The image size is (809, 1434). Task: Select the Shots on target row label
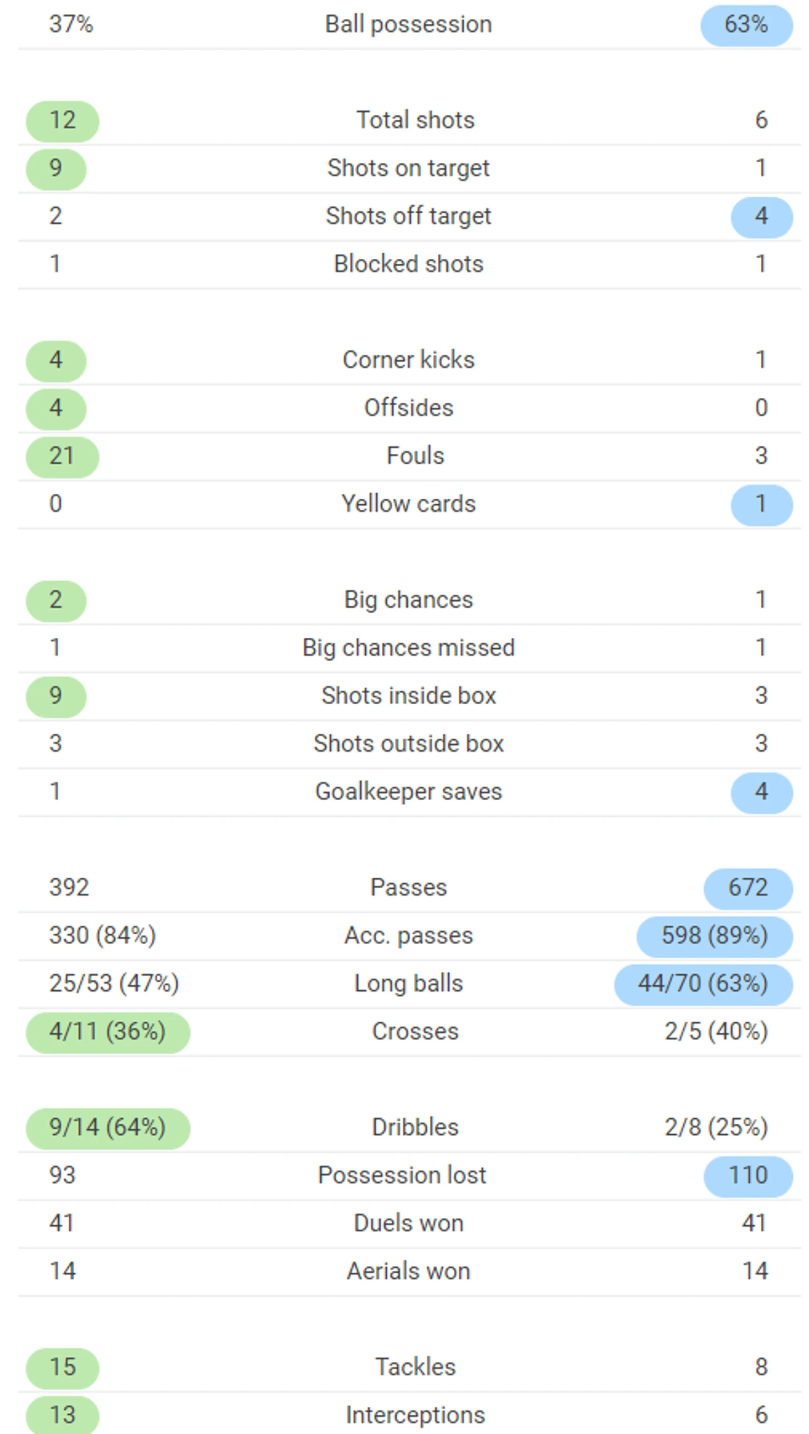pos(408,168)
